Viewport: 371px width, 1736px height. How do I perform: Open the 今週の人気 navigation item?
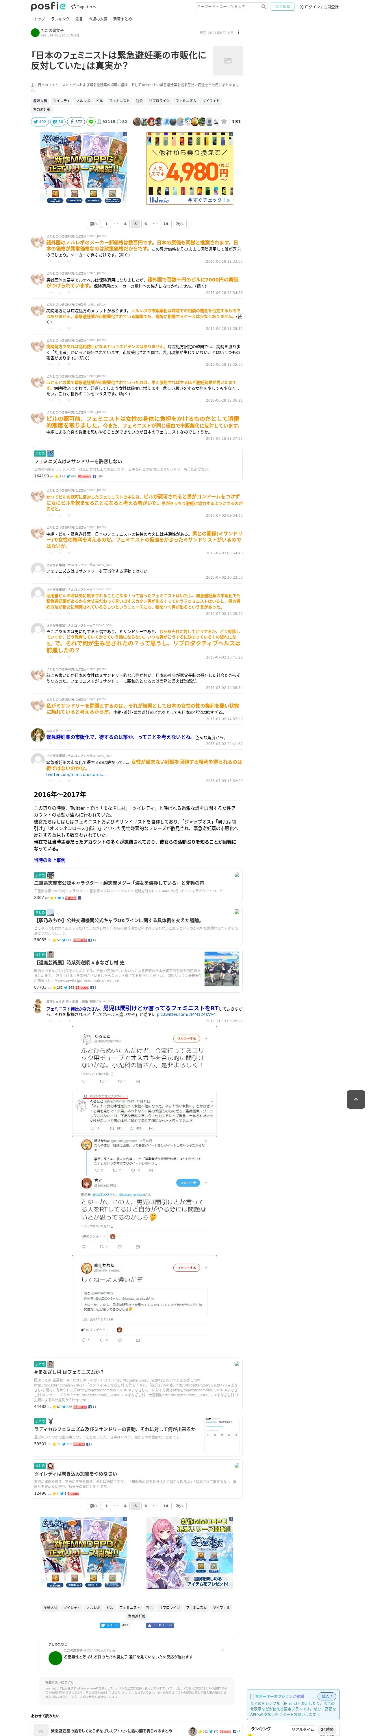pos(98,19)
